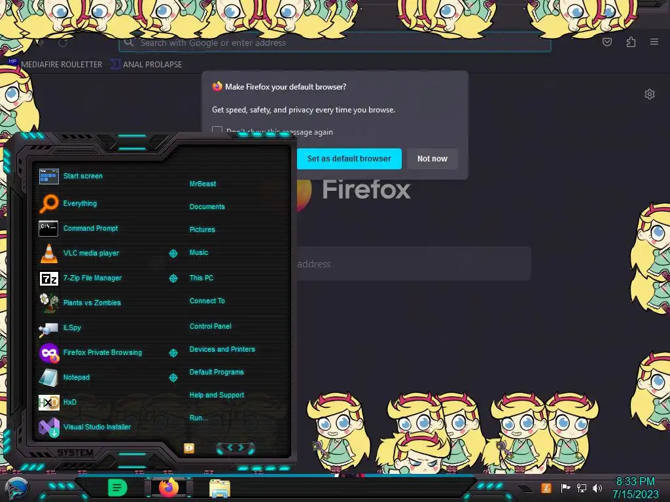Click the orange shutdown icon in start menu
The height and width of the screenshot is (502, 670).
(189, 448)
